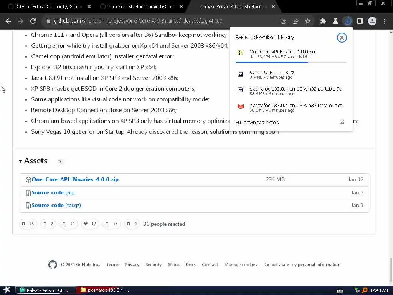The image size is (393, 295).
Task: Click the share page icon in address bar
Action: [296, 22]
